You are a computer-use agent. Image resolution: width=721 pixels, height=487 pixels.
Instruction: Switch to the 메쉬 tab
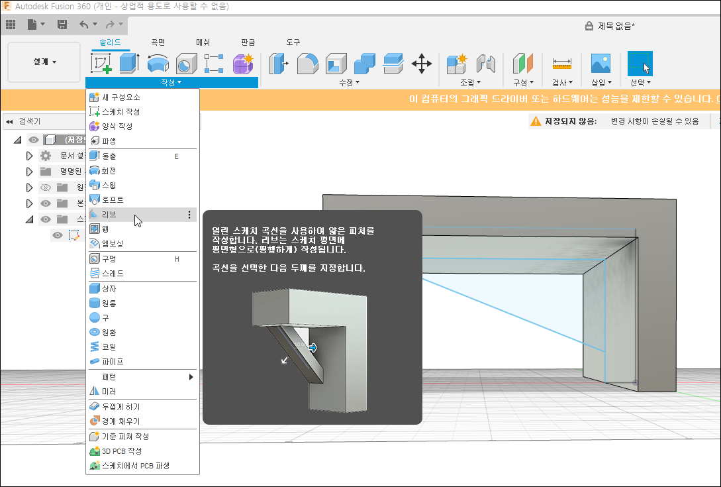coord(203,42)
